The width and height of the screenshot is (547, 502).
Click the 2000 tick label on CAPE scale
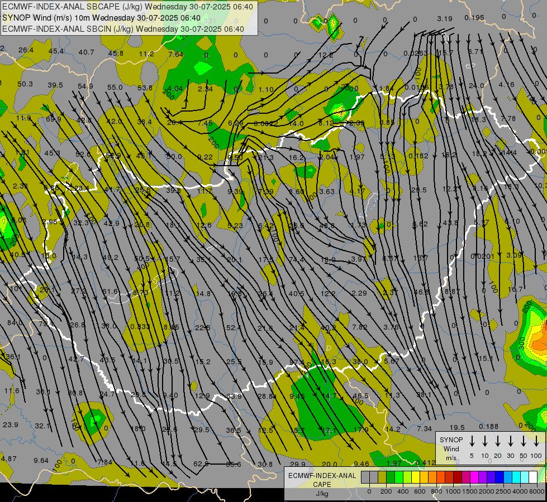click(x=487, y=491)
